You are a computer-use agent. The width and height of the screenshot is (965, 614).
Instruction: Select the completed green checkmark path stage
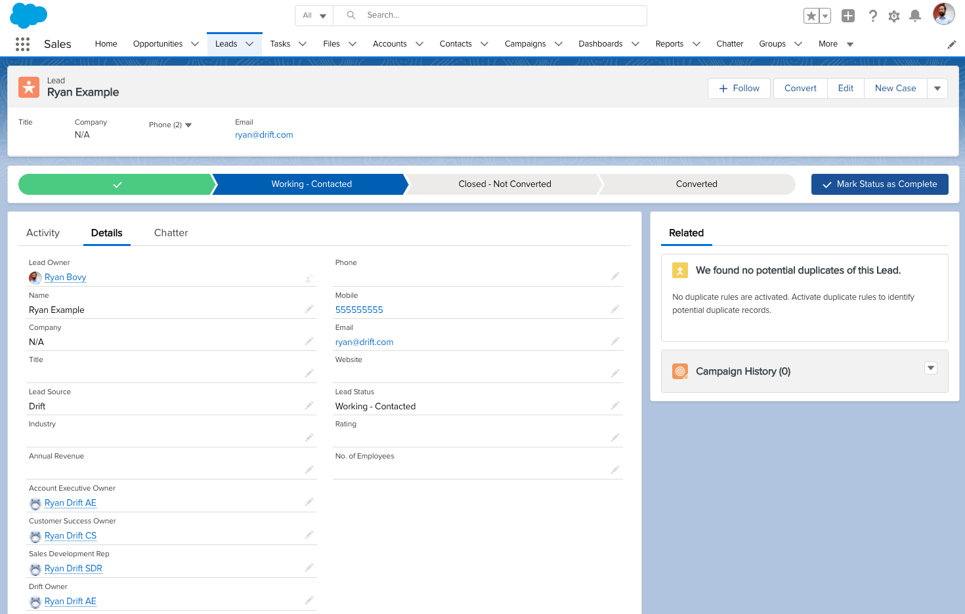pos(117,184)
